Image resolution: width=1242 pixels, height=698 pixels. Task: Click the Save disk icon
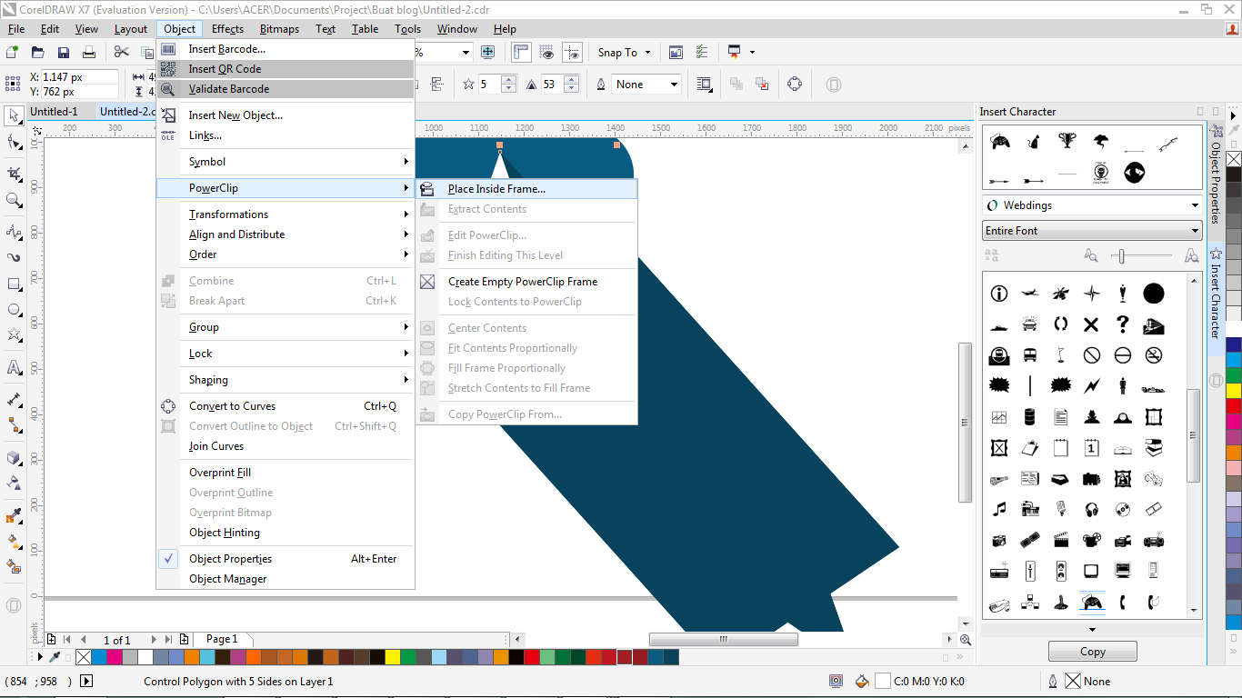(64, 52)
